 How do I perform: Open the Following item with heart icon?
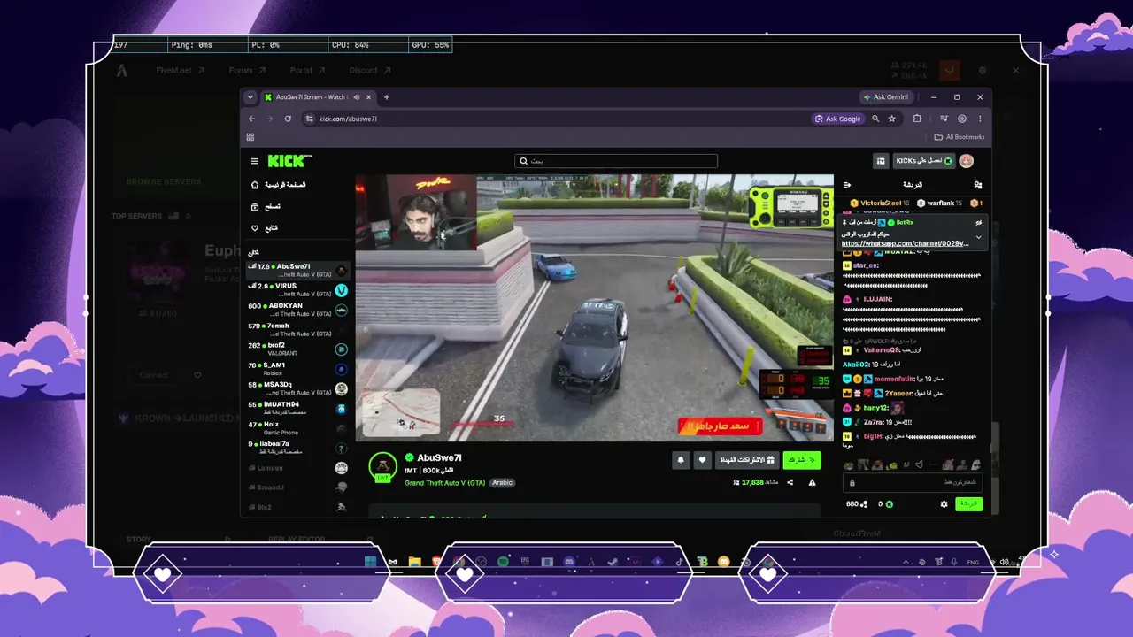[x=264, y=228]
